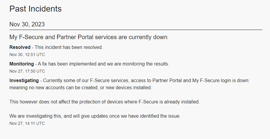Click the 'meaning no new accounts can be created' line

tap(54, 87)
